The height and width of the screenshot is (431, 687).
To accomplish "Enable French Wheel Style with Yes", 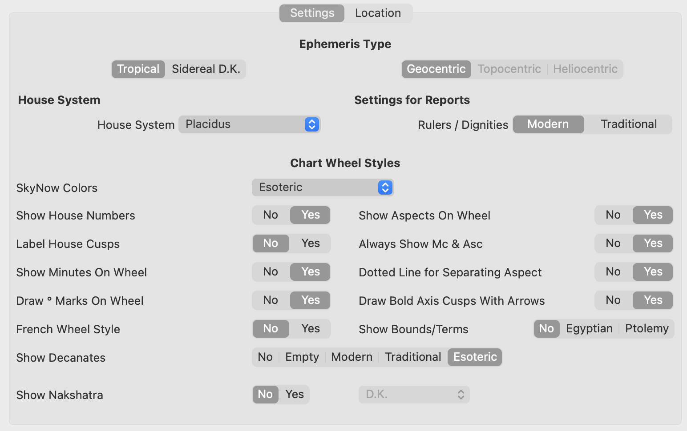I will (x=311, y=329).
